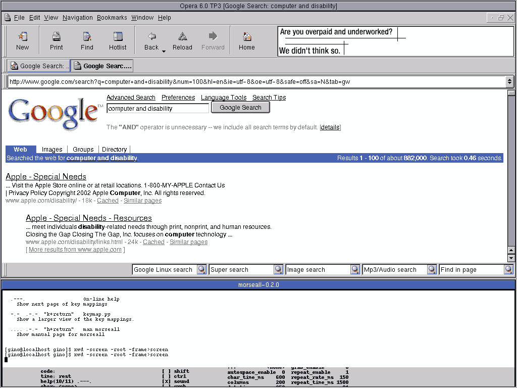Toggle the ctrl checkbox in morseall

(x=165, y=376)
